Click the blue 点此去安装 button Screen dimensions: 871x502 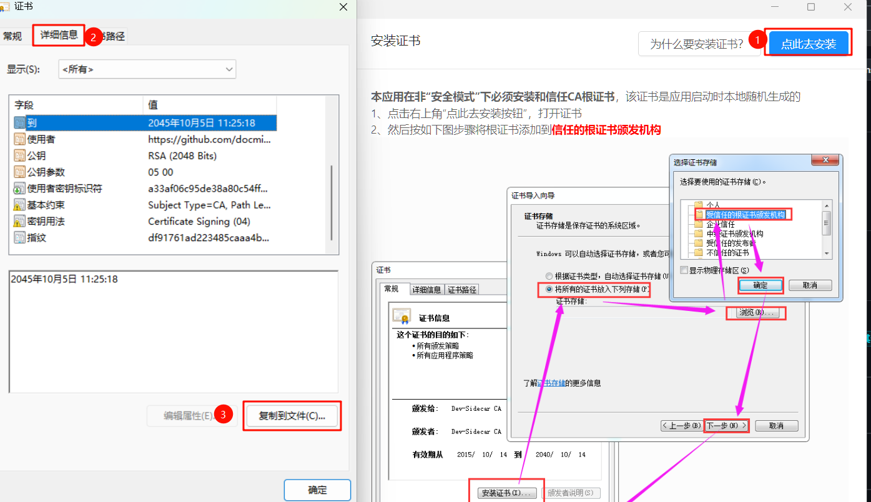pos(809,44)
